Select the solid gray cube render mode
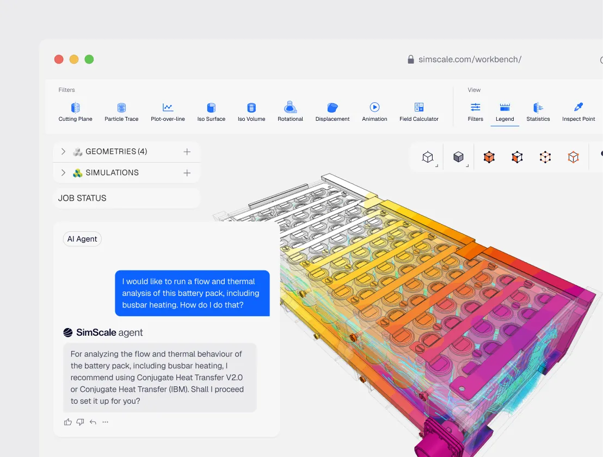603x457 pixels. click(458, 157)
